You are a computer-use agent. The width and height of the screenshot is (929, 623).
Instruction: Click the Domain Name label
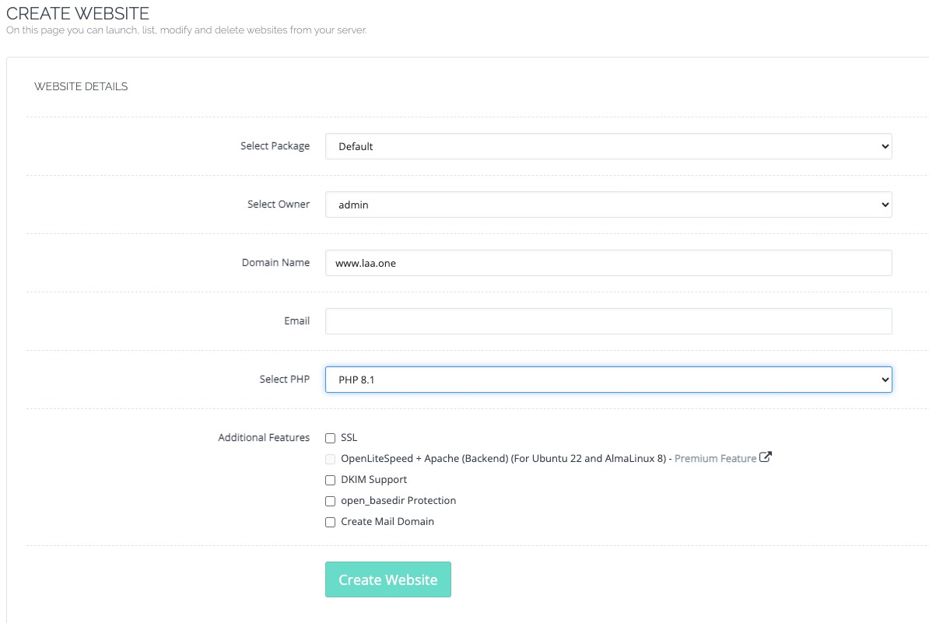275,262
